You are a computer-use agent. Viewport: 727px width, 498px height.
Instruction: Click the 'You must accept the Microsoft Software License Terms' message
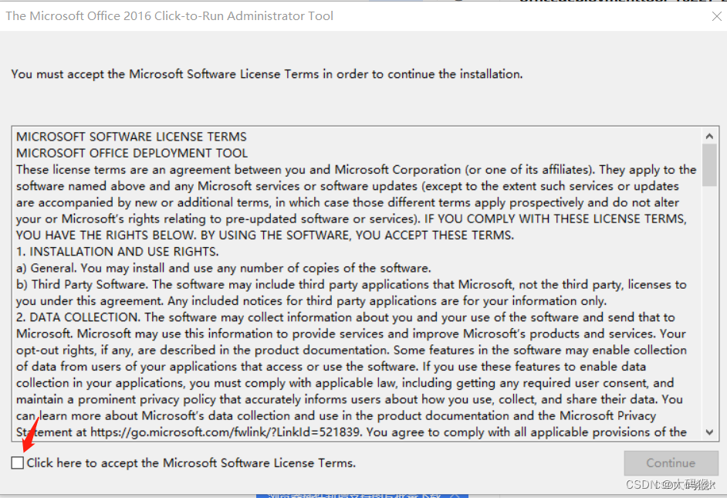[x=266, y=74]
